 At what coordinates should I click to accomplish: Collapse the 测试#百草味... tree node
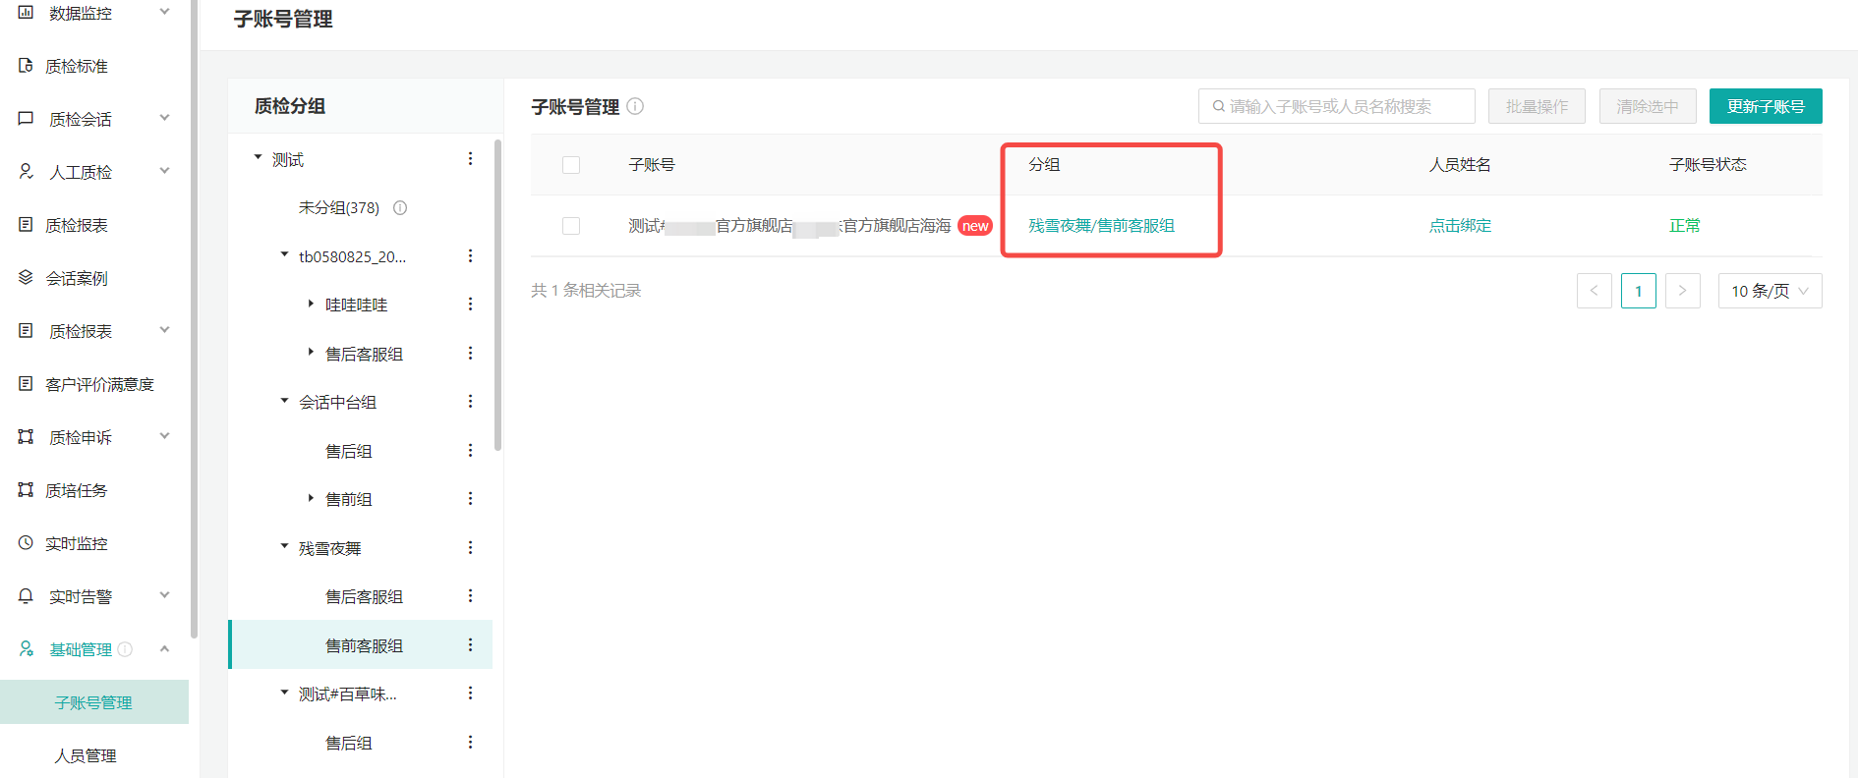coord(284,693)
